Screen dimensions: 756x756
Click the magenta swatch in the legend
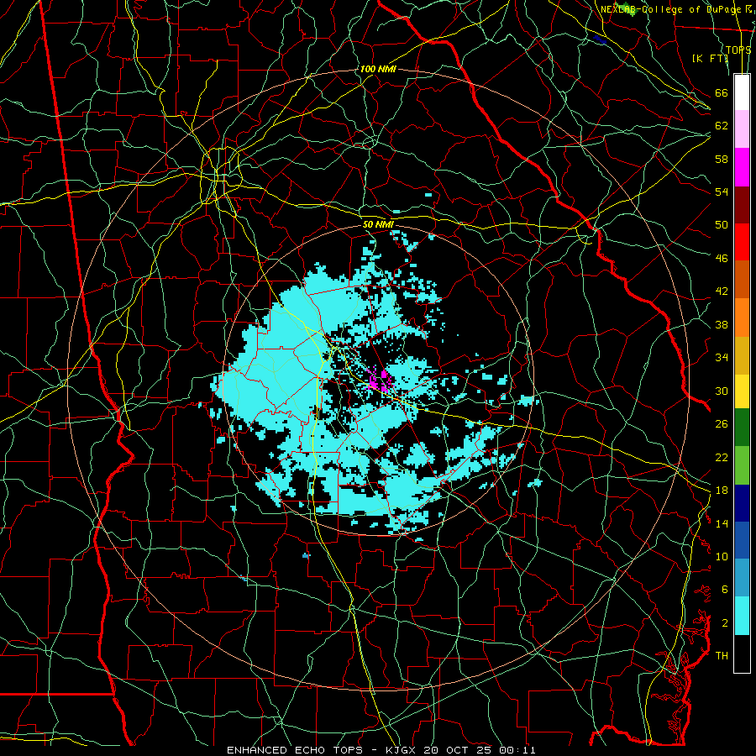(742, 167)
